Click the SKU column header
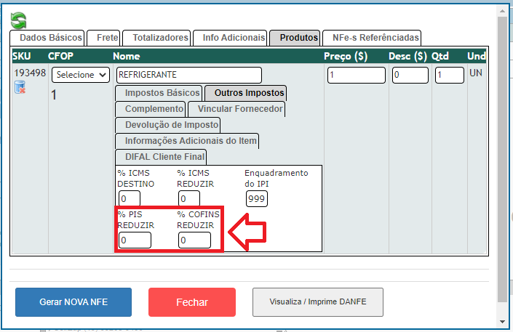 coord(22,56)
